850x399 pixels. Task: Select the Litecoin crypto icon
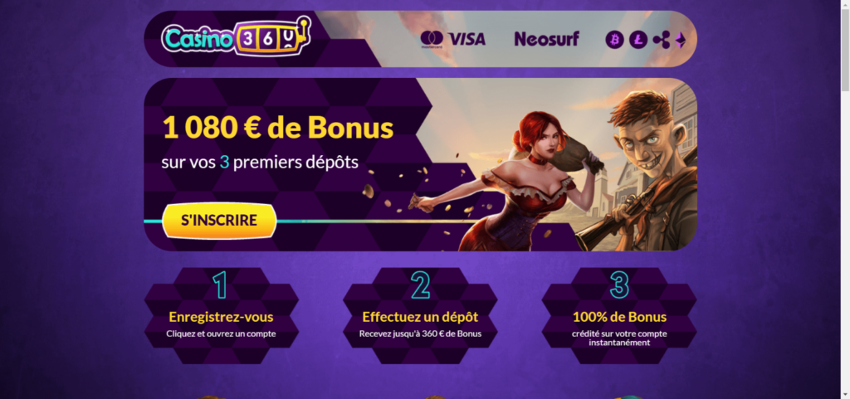(638, 40)
